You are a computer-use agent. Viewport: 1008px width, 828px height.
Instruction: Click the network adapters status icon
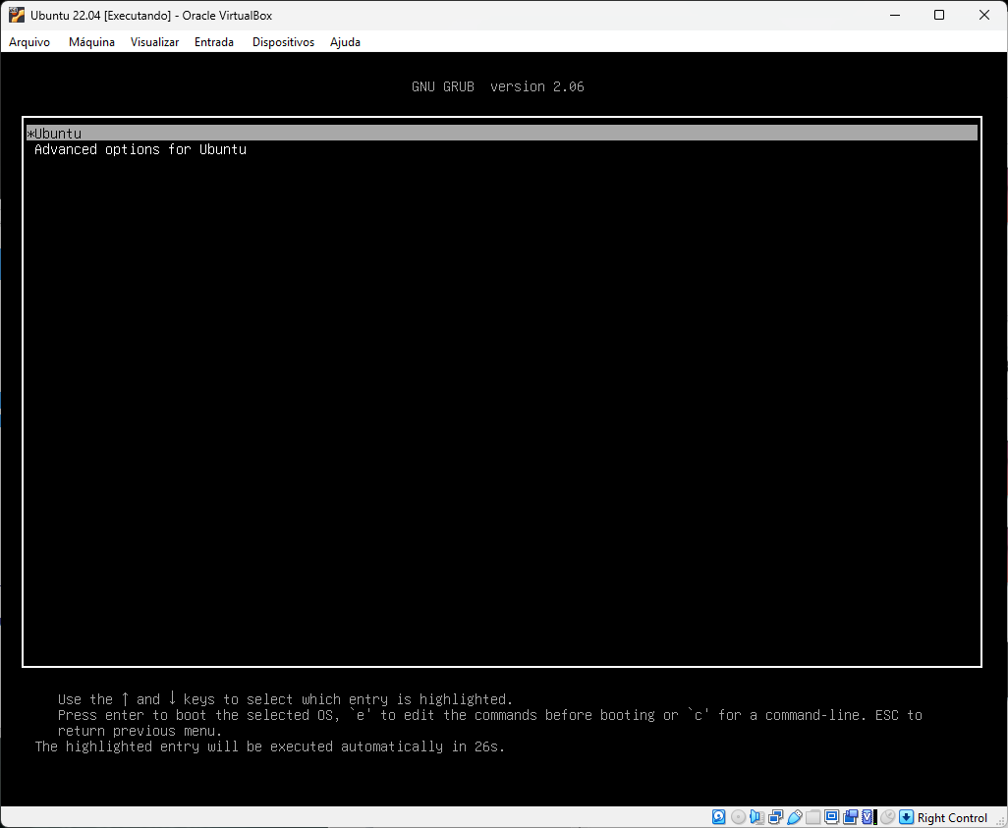point(776,817)
